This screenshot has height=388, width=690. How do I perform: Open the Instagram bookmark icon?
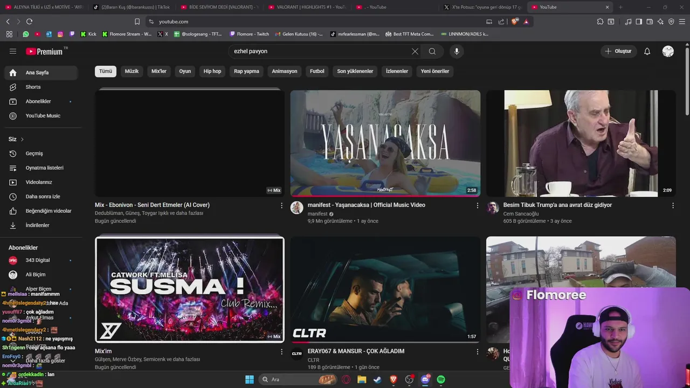coord(60,34)
